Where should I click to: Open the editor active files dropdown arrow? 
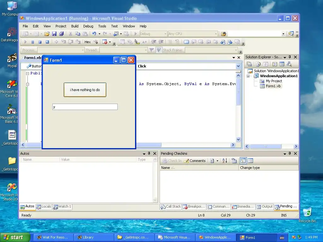coord(234,58)
